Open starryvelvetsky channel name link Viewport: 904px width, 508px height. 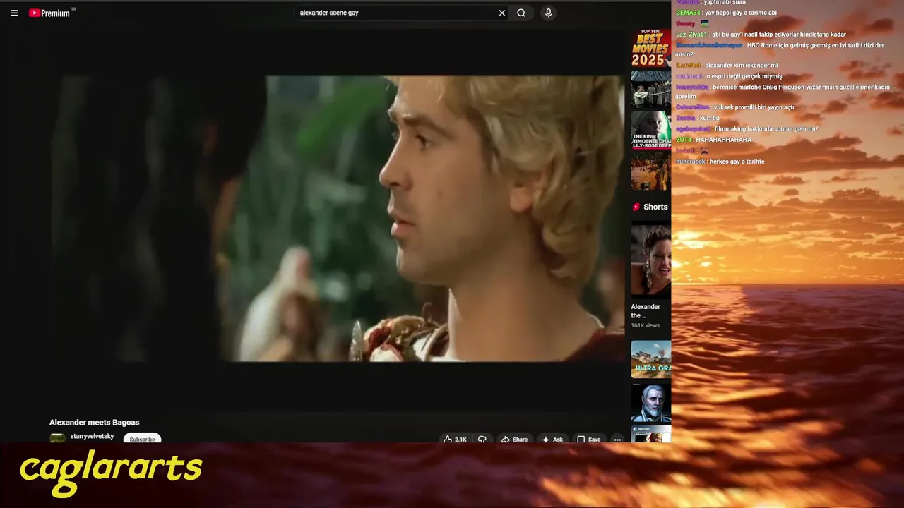[92, 436]
